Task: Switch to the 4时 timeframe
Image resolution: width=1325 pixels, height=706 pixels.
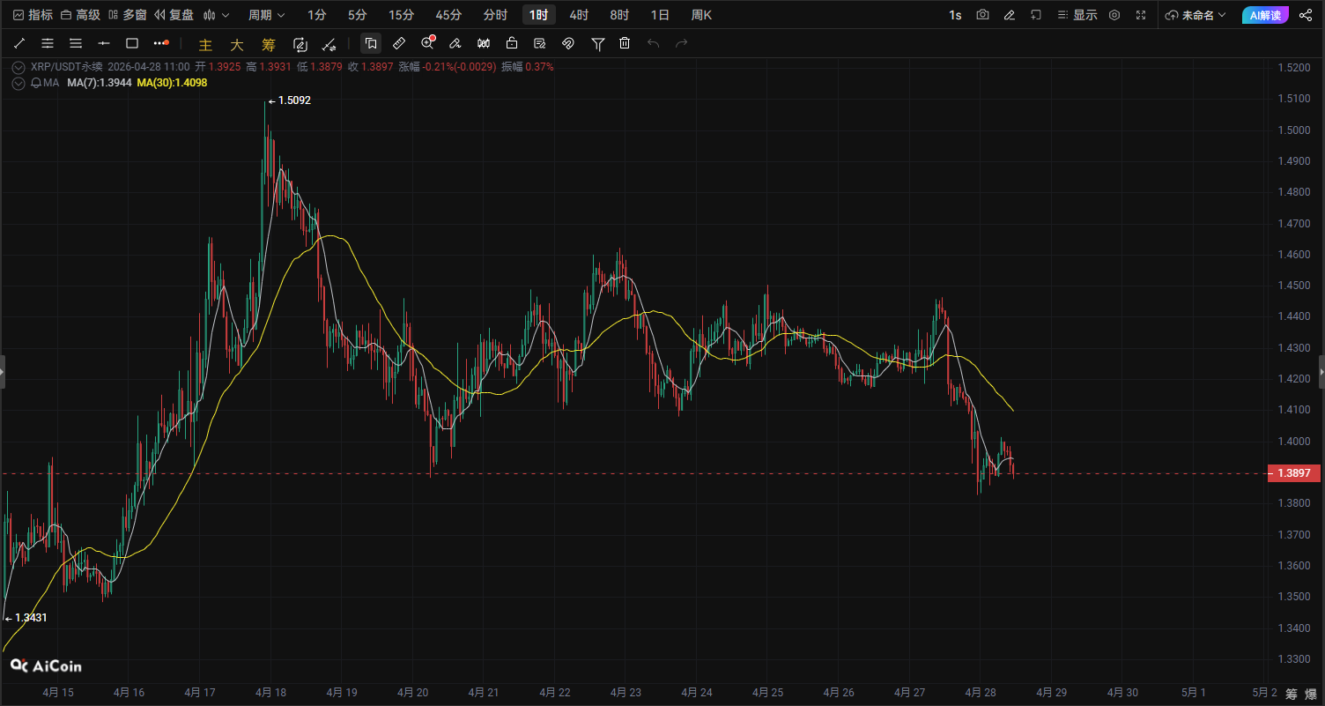Action: pos(579,15)
